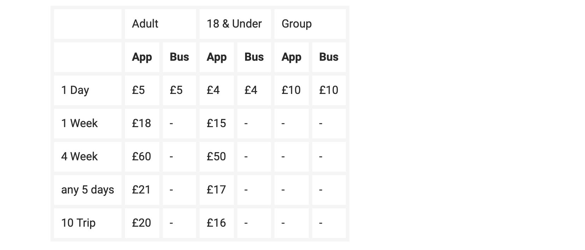Image resolution: width=585 pixels, height=250 pixels.
Task: Click the 18 & Under column header
Action: tap(234, 24)
